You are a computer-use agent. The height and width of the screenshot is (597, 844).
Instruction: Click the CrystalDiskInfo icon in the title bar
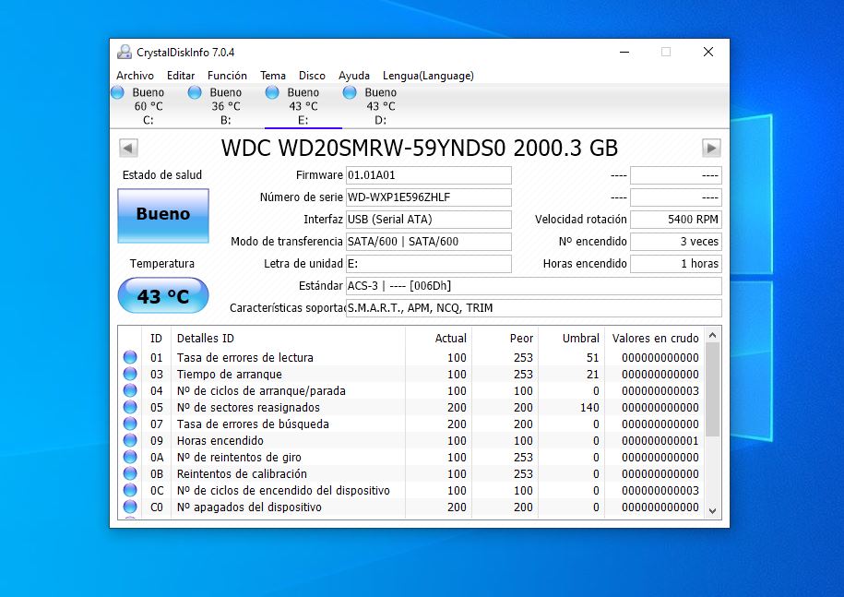pyautogui.click(x=122, y=52)
